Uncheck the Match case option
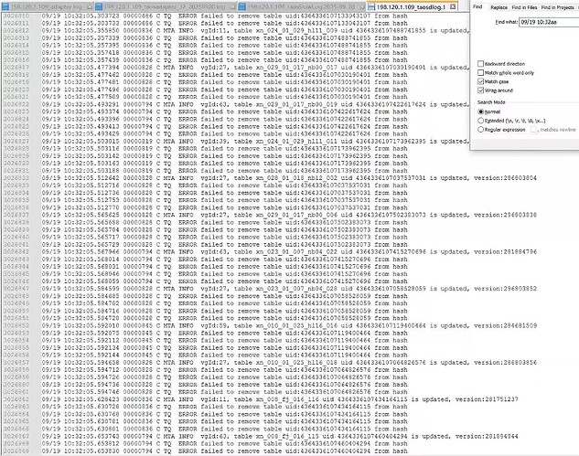The width and height of the screenshot is (579, 456). point(481,81)
